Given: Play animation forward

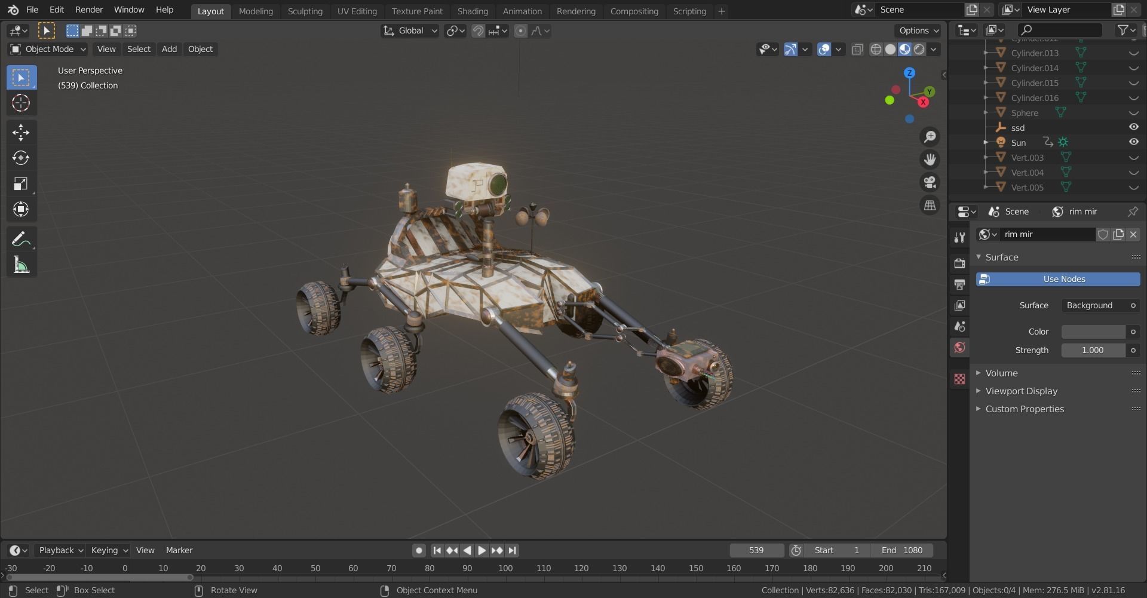Looking at the screenshot, I should (x=482, y=550).
